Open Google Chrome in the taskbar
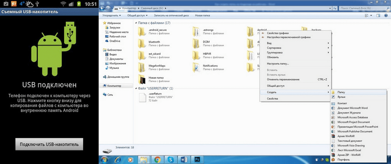 coord(157,159)
